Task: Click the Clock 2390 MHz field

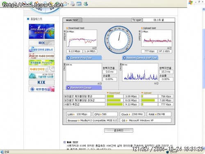Action: click(x=132, y=114)
